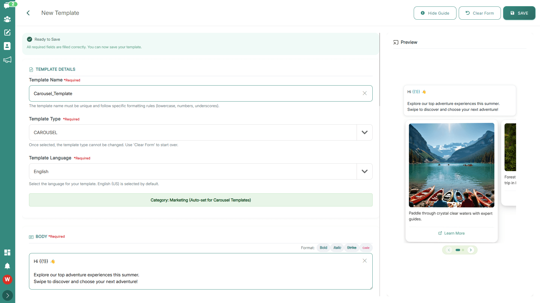Click the active carousel pagination dot
Image resolution: width=540 pixels, height=303 pixels.
click(458, 250)
